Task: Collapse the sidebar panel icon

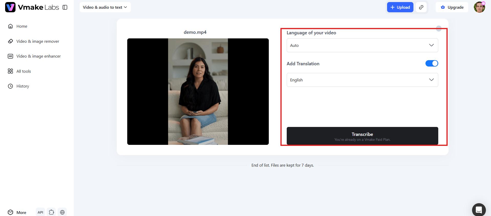Action: pos(65,7)
